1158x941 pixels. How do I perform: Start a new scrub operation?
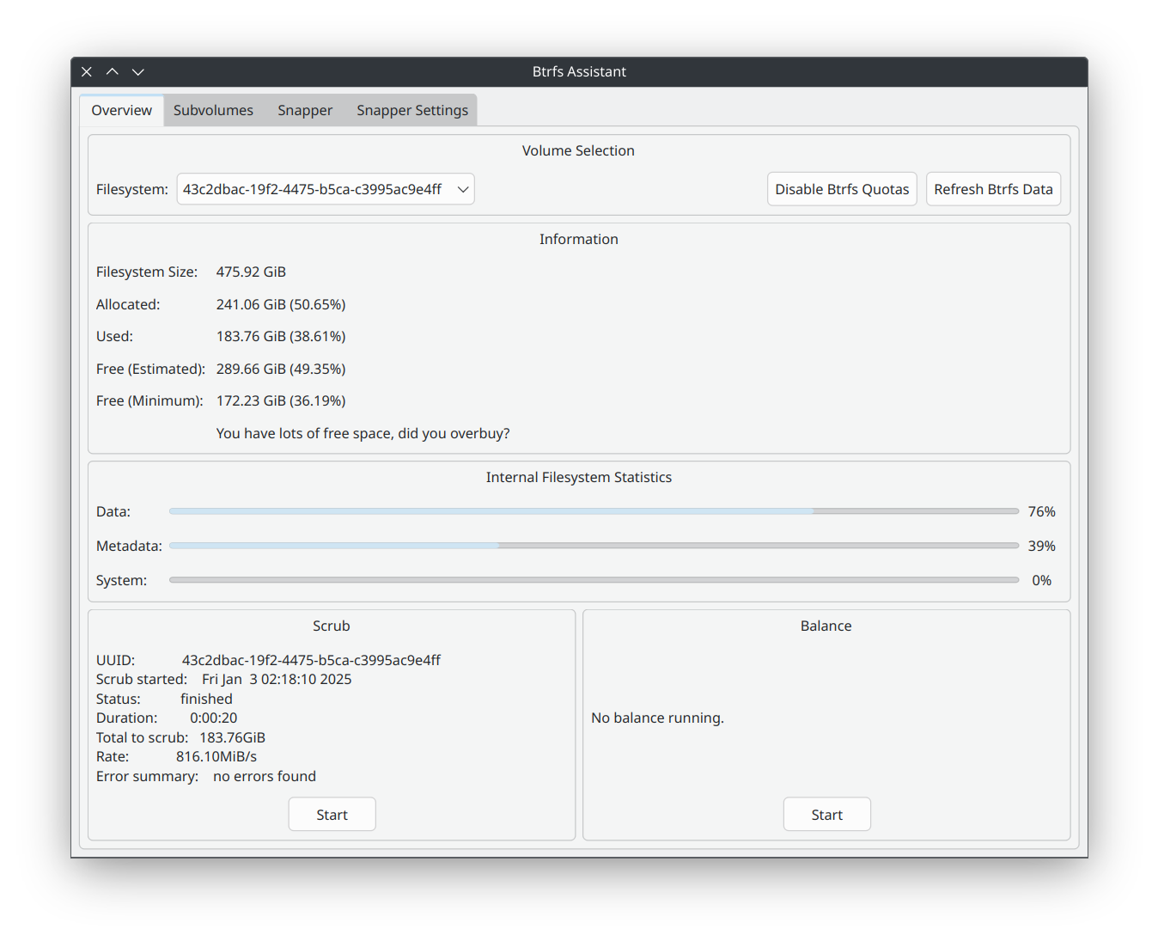coord(332,814)
